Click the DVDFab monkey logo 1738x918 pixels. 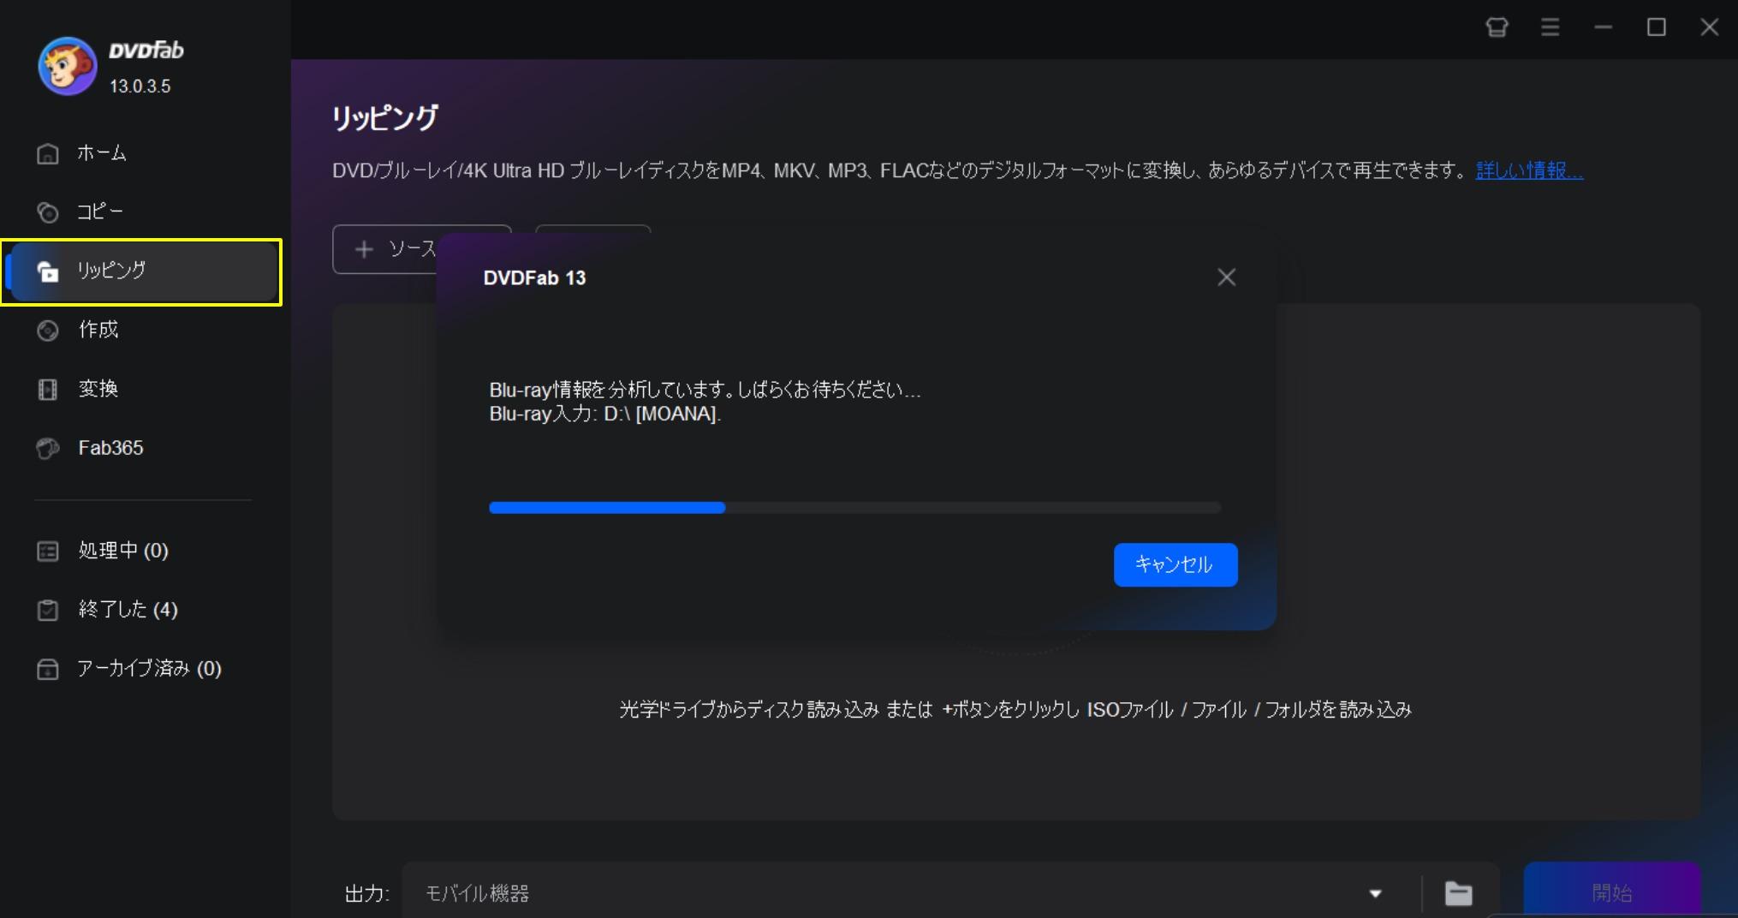pos(67,66)
